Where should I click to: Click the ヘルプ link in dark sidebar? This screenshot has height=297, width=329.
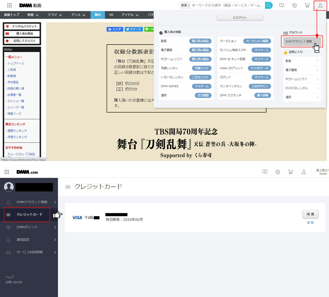click(x=10, y=277)
